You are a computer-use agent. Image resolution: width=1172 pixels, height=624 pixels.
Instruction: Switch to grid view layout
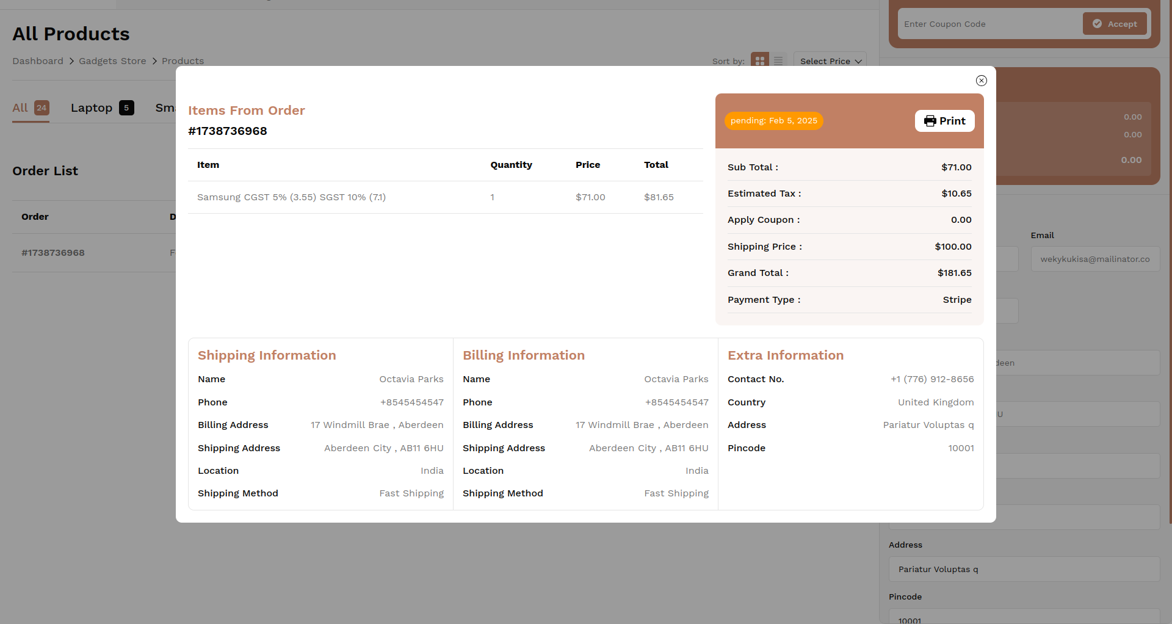point(759,60)
